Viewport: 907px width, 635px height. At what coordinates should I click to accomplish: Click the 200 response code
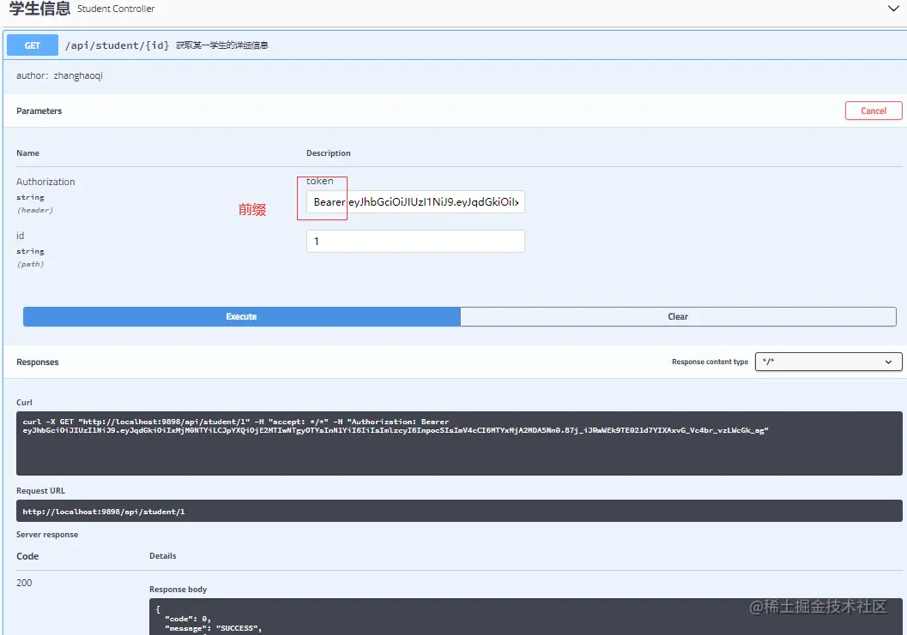pos(24,583)
